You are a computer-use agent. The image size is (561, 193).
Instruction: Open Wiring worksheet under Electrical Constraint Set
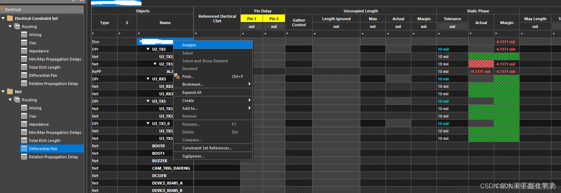point(35,35)
